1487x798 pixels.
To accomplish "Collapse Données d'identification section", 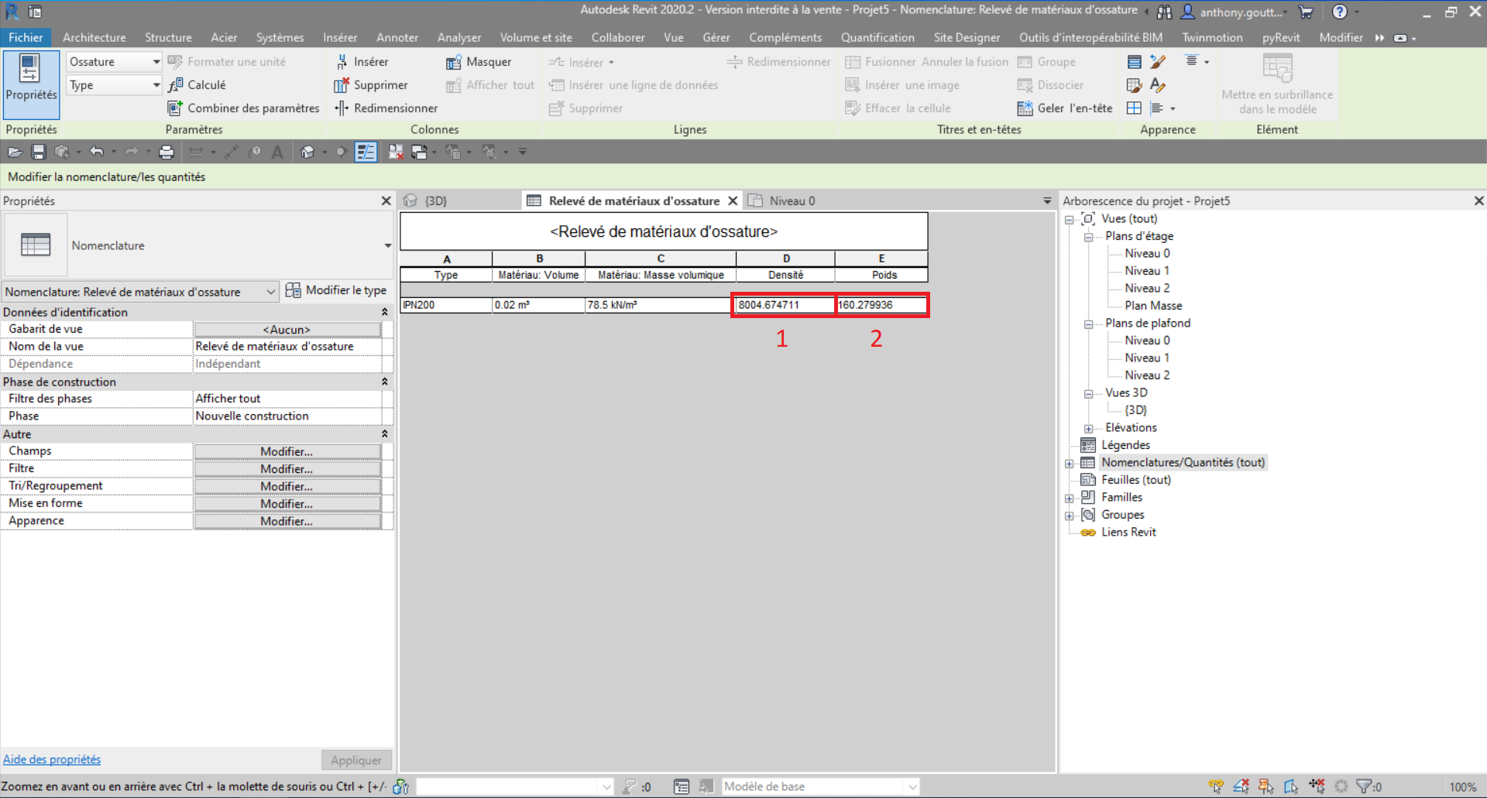I will click(384, 312).
